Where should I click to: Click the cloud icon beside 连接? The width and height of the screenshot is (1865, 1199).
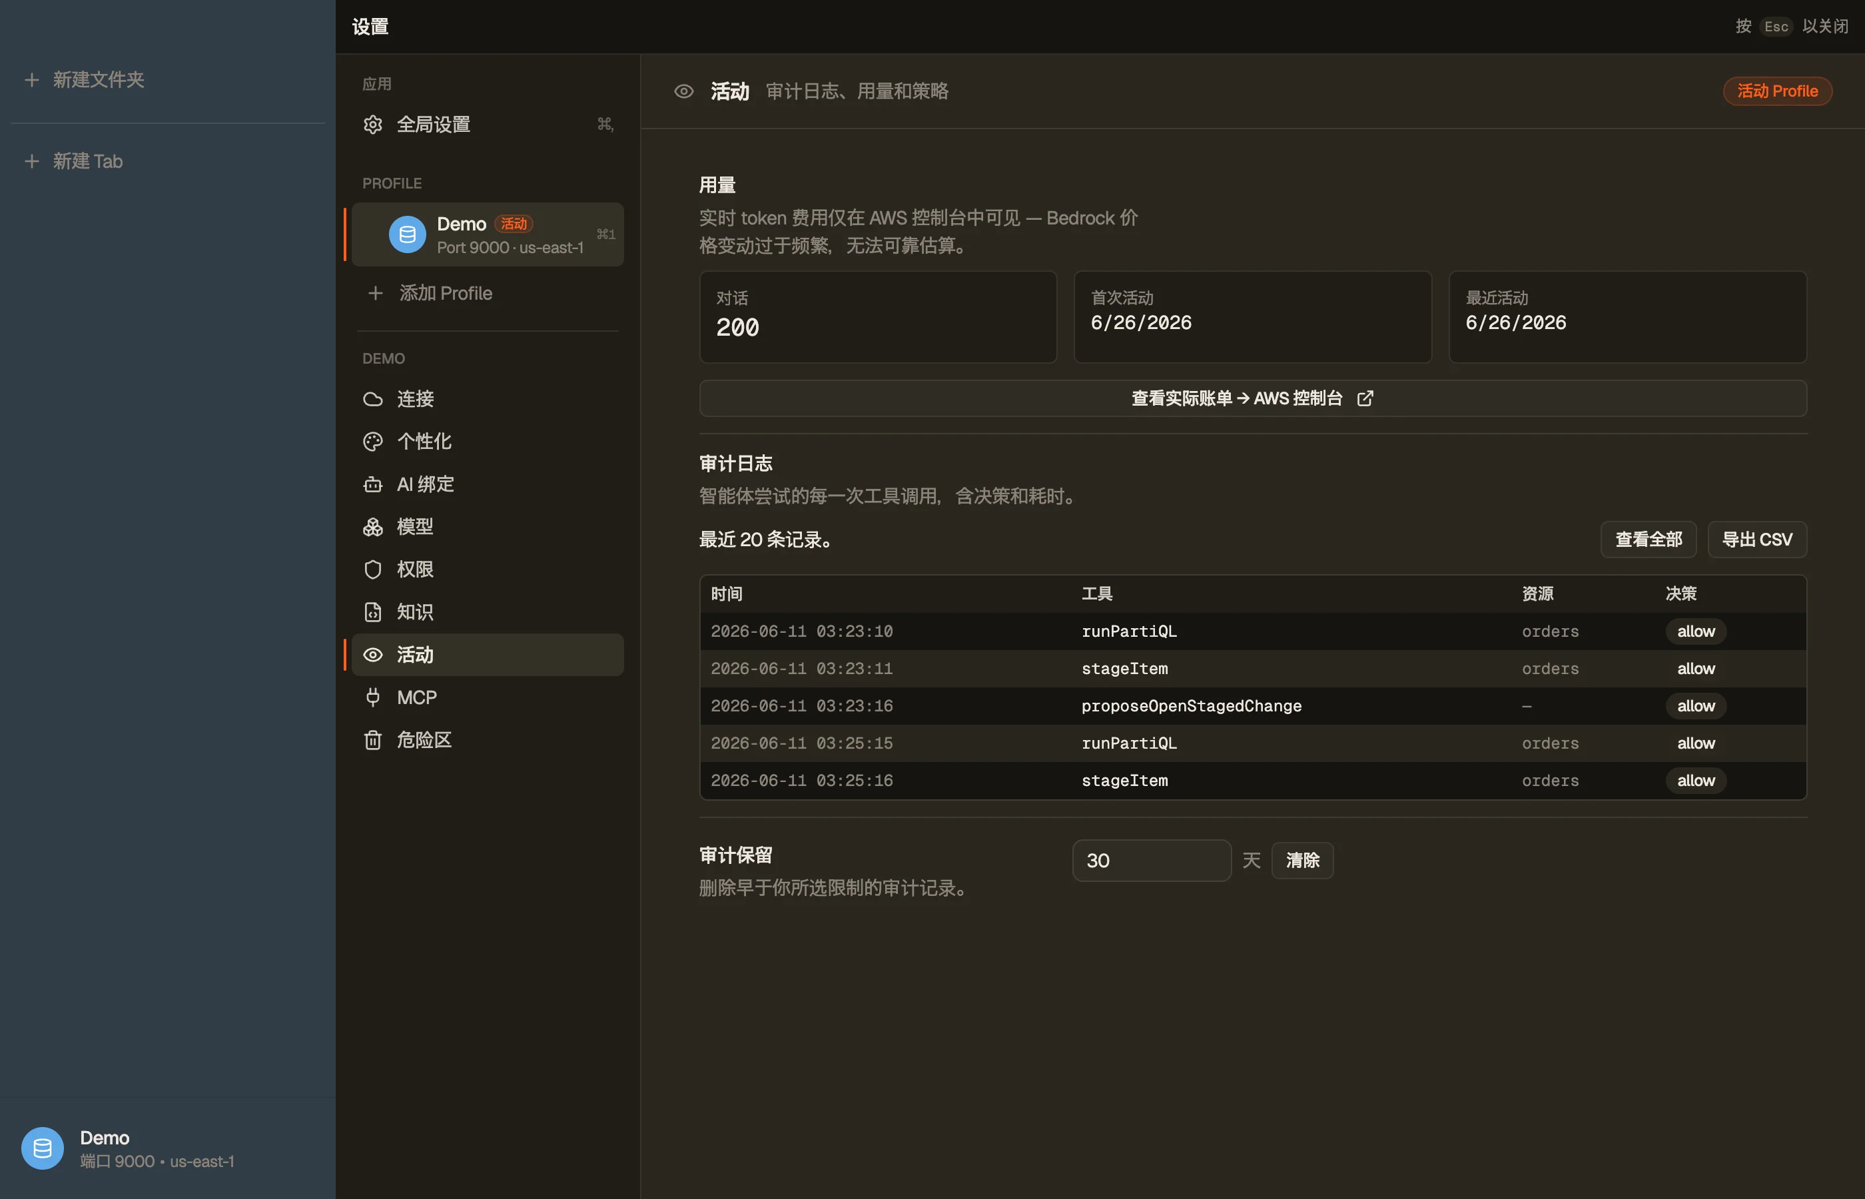coord(373,398)
